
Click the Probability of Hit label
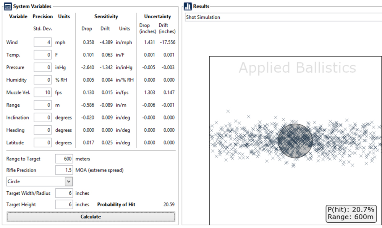pos(116,205)
